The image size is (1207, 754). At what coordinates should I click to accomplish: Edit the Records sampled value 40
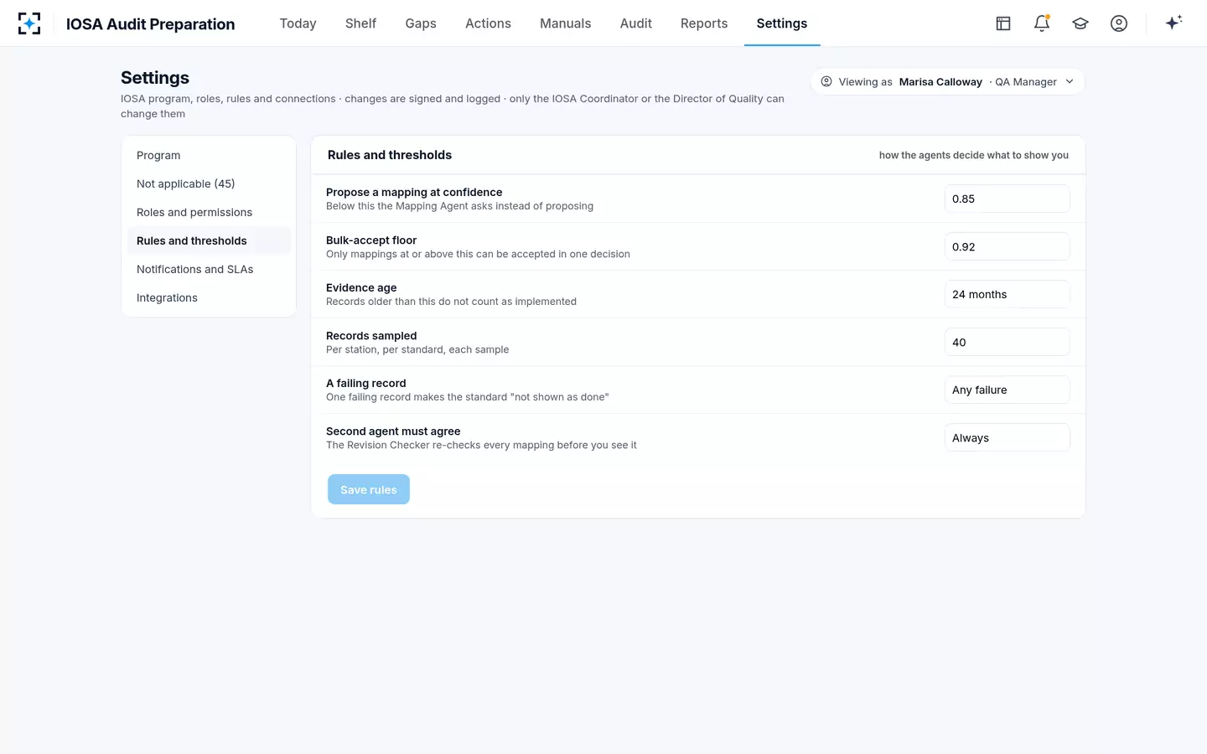point(1007,343)
